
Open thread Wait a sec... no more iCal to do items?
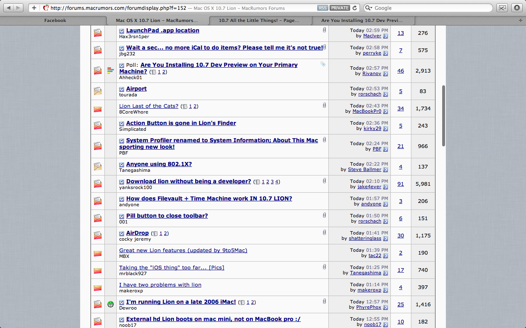[x=224, y=48]
